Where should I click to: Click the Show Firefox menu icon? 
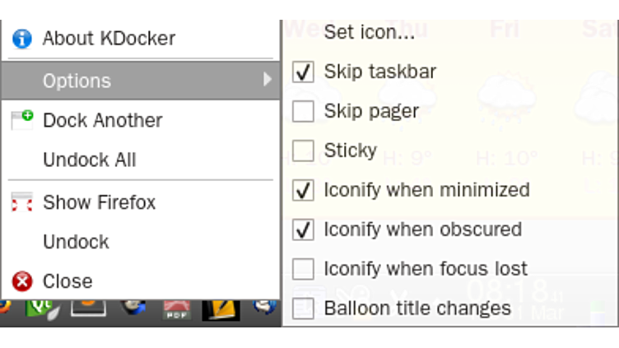pyautogui.click(x=21, y=202)
